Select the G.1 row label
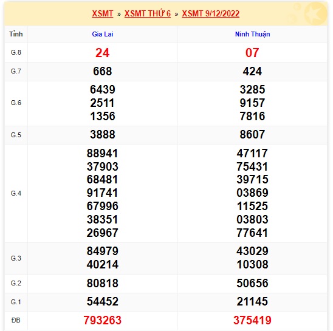 click(16, 302)
